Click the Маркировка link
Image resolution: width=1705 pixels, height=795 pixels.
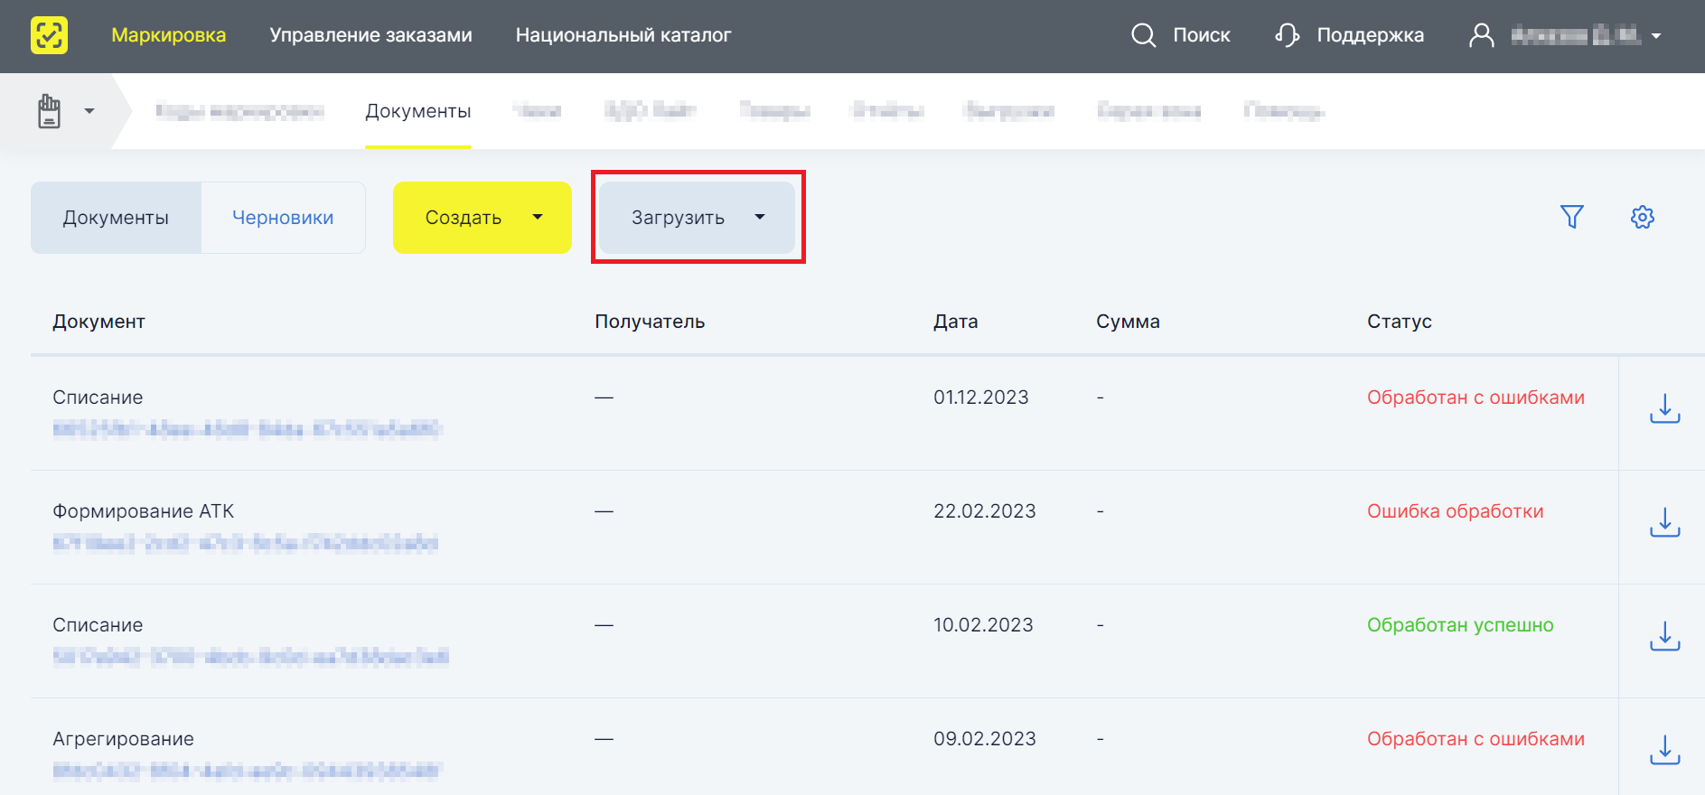tap(169, 35)
